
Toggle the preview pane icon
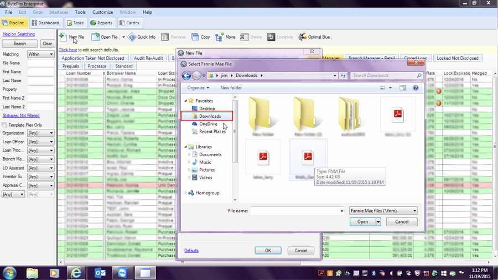402,88
